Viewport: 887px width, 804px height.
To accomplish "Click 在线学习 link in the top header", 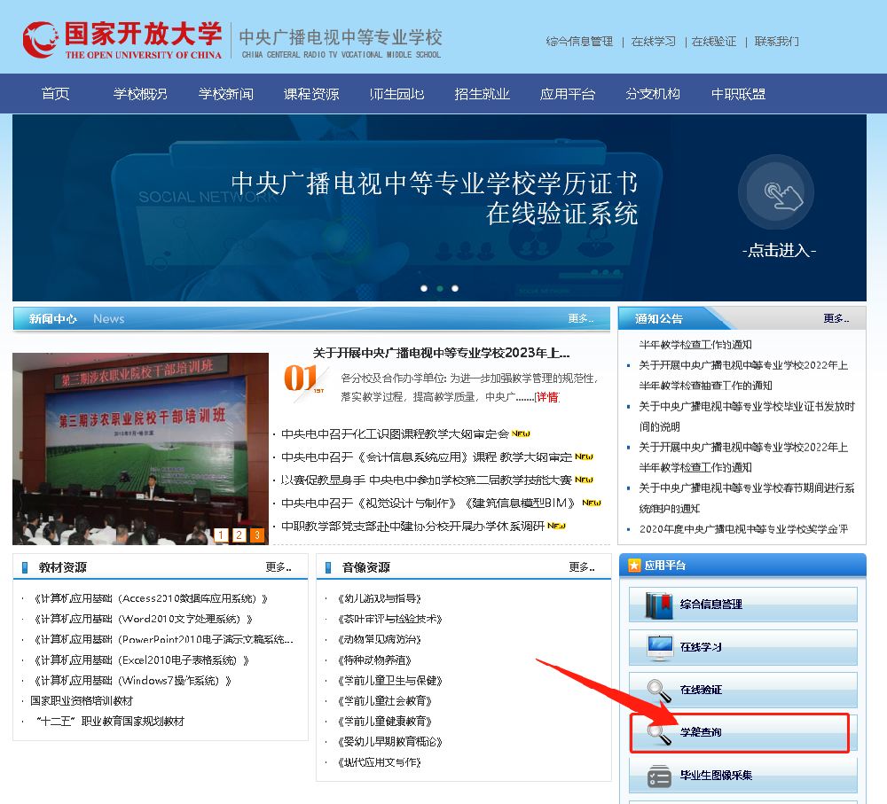I will [654, 42].
